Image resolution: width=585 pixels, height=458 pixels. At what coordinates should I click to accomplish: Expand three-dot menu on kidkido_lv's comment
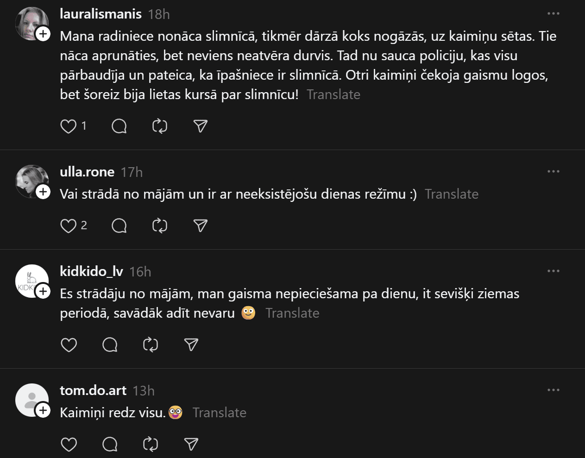coord(554,271)
